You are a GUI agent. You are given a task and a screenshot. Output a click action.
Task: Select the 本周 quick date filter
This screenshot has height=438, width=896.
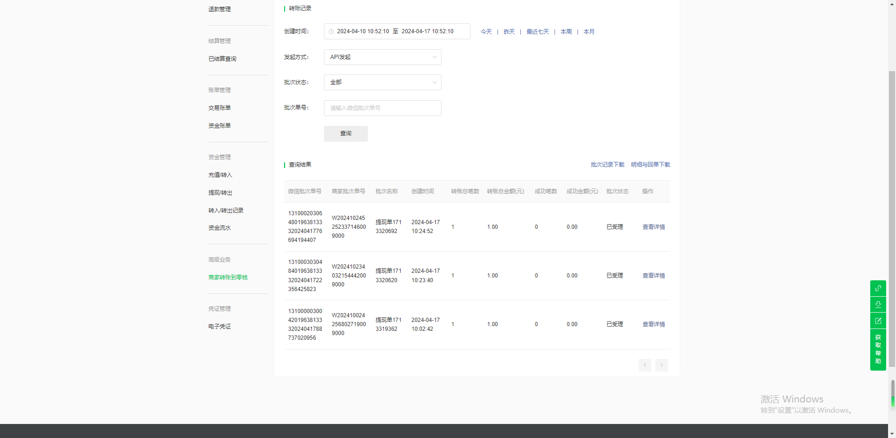(x=566, y=32)
